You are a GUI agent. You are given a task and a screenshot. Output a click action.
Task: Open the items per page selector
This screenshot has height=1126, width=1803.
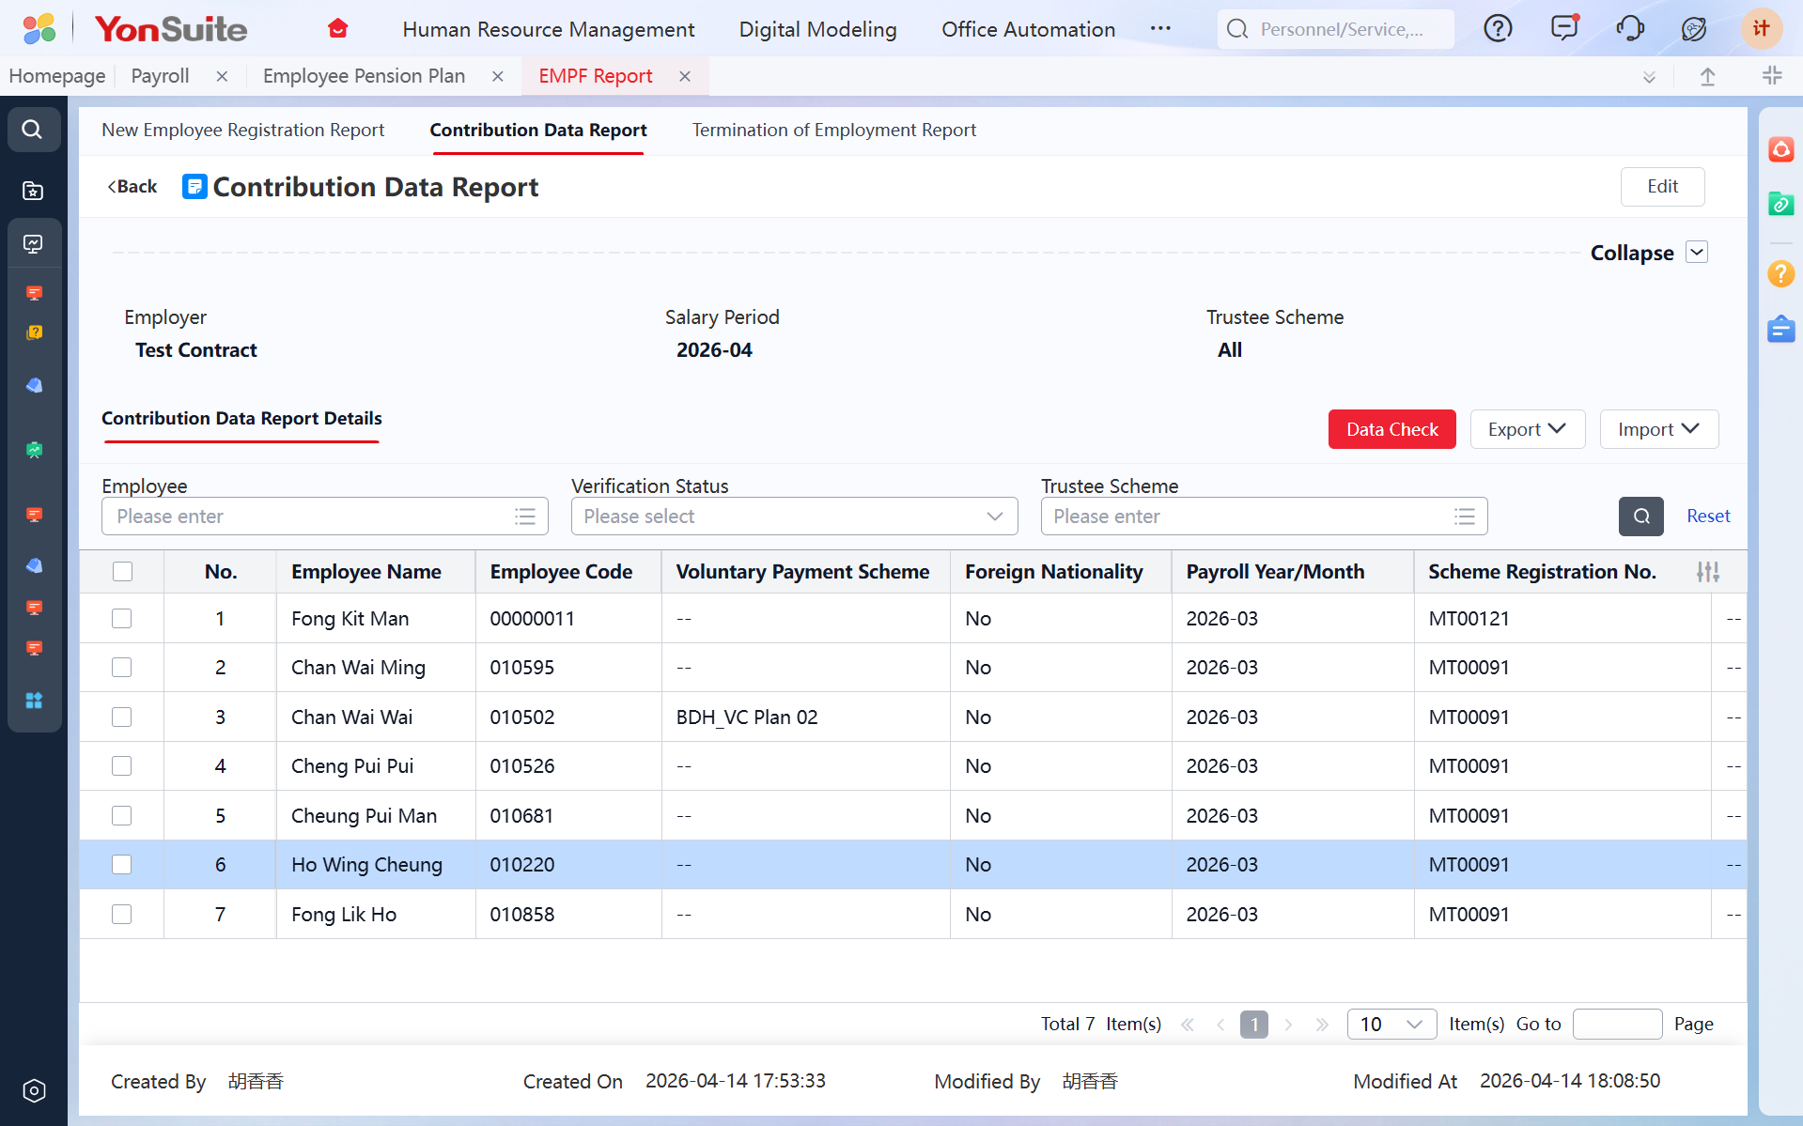(1391, 1024)
